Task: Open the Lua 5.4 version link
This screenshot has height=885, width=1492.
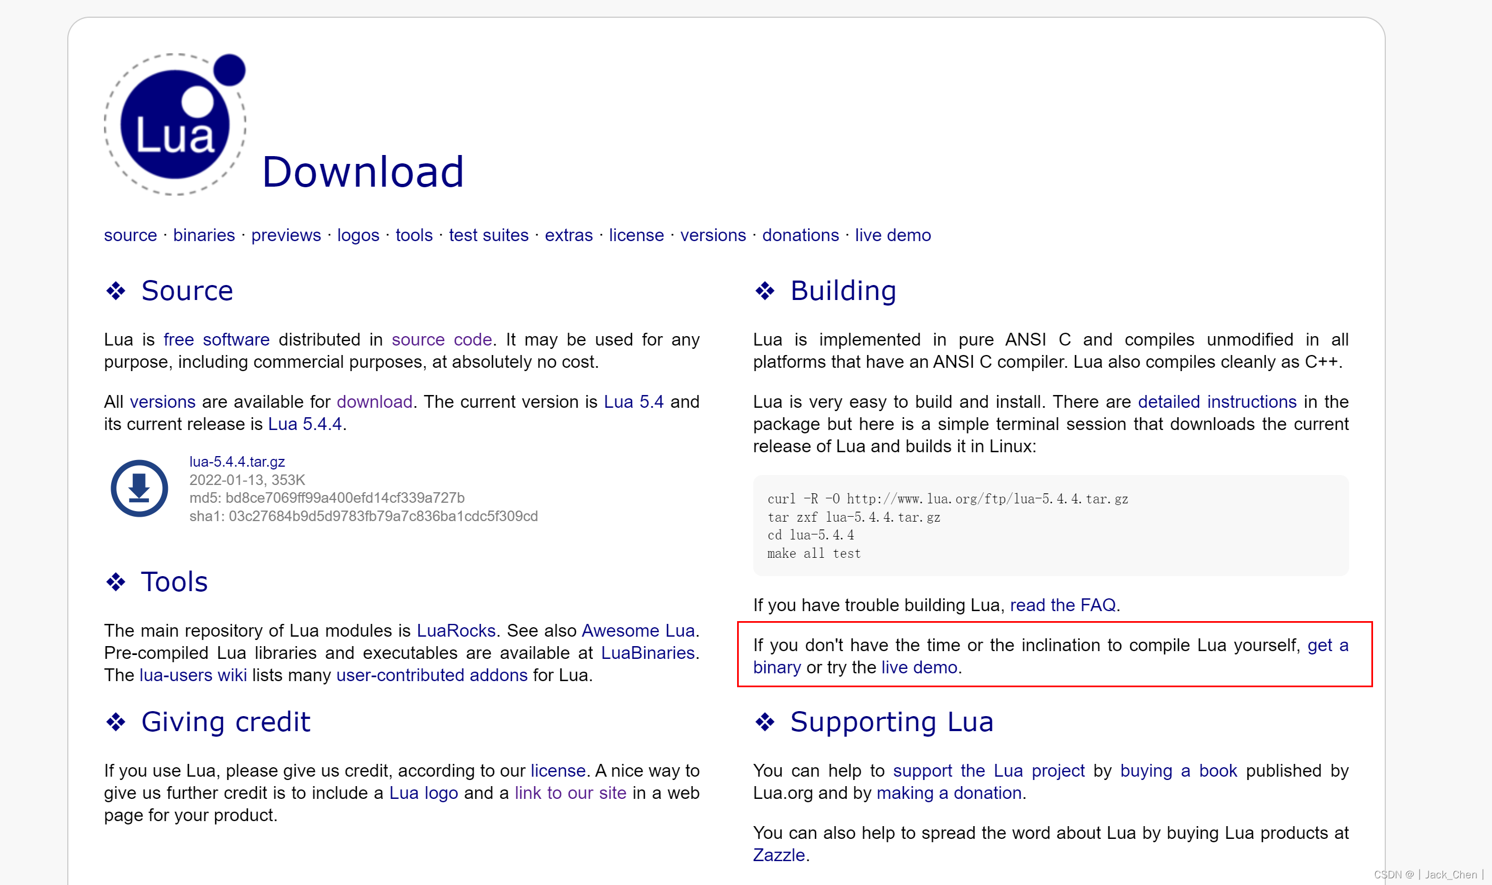Action: coord(634,401)
